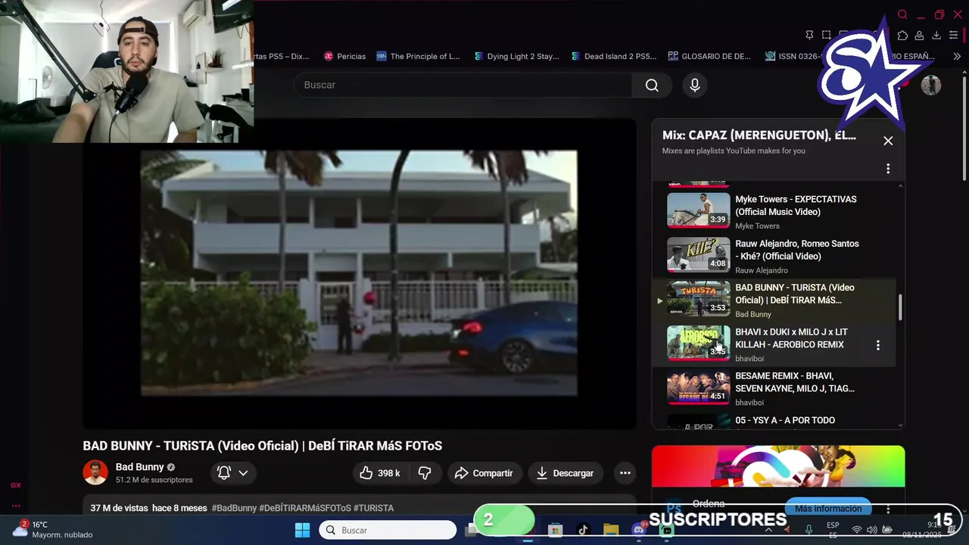Open the Mix playlist options three-dot menu
The image size is (969, 545).
click(x=888, y=169)
